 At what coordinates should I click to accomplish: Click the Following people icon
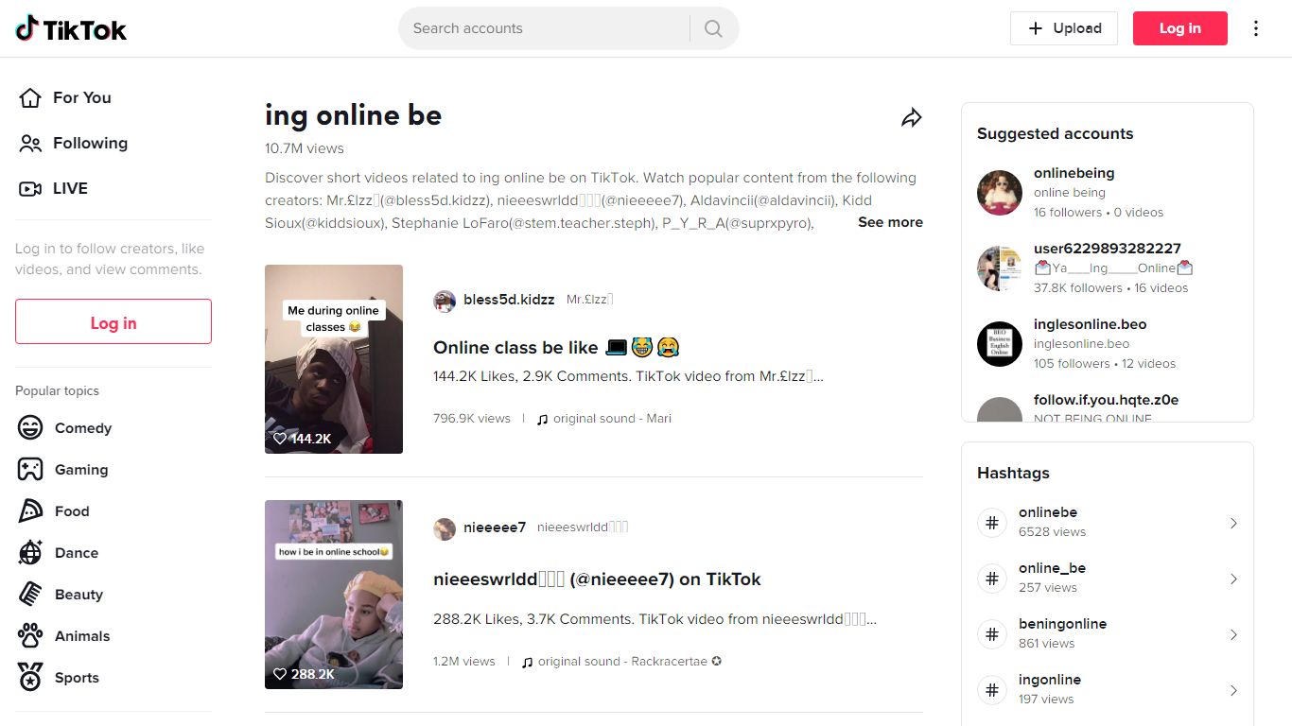pyautogui.click(x=30, y=143)
